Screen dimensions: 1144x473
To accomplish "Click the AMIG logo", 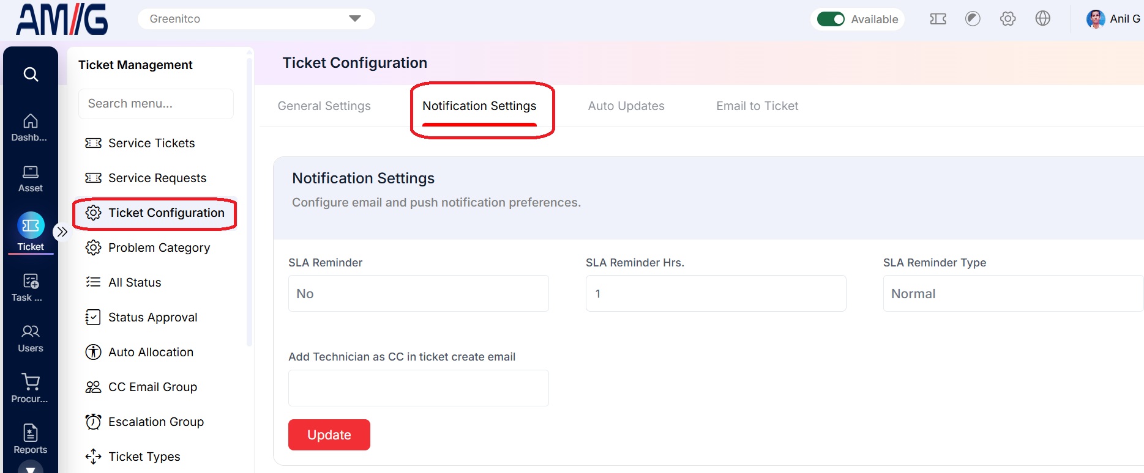I will coord(62,19).
